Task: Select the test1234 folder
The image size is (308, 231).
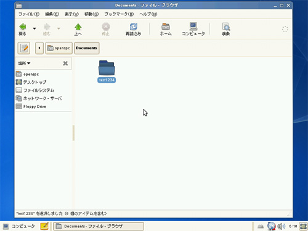Action: pos(107,71)
